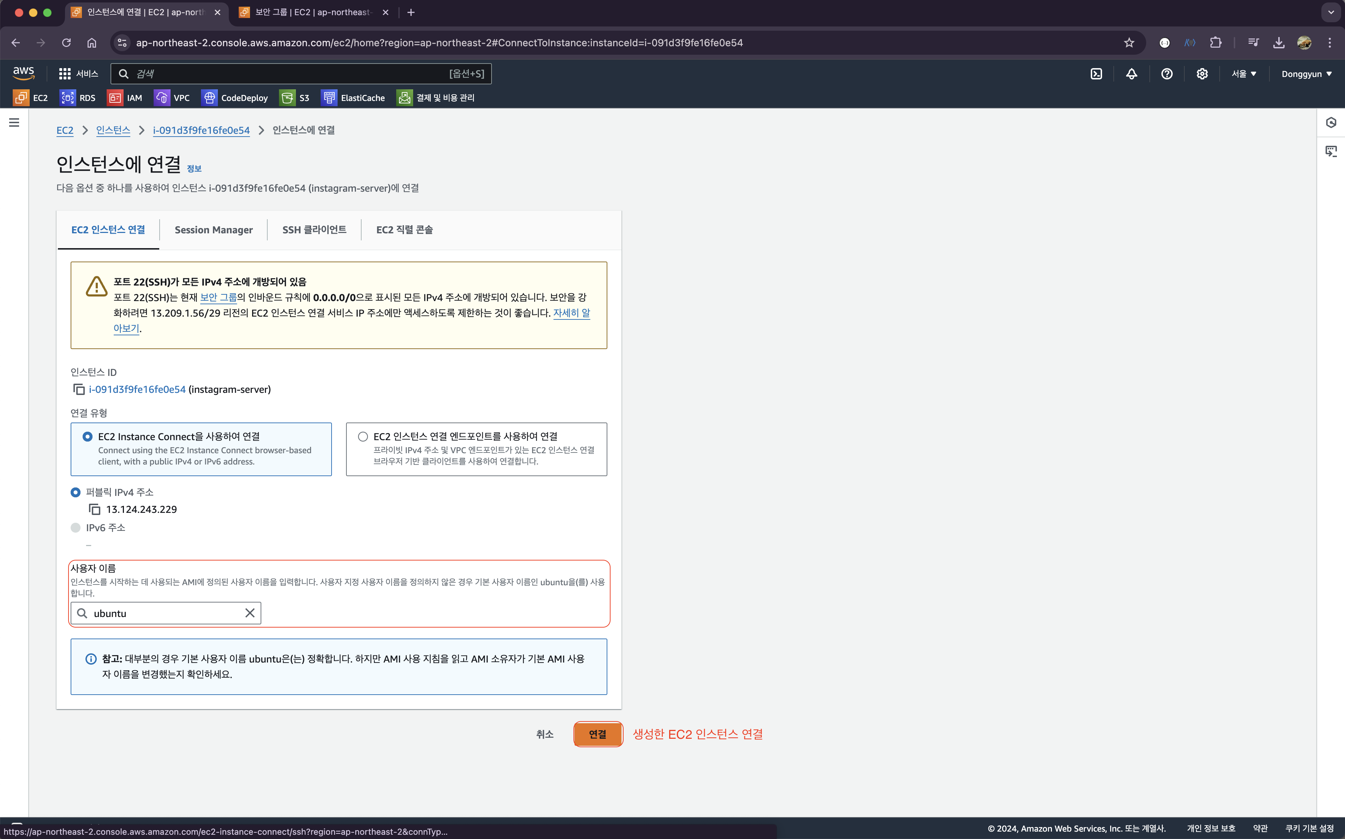Select EC2 Instance Connect connection type

coord(88,437)
